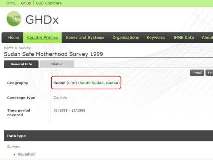Open the GHDx link in top bar

click(x=26, y=3)
